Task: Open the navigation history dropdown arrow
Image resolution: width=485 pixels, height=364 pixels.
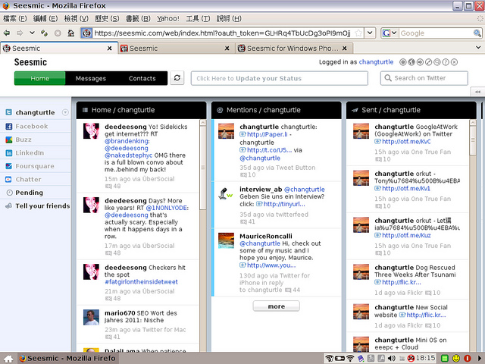Action: (x=32, y=33)
